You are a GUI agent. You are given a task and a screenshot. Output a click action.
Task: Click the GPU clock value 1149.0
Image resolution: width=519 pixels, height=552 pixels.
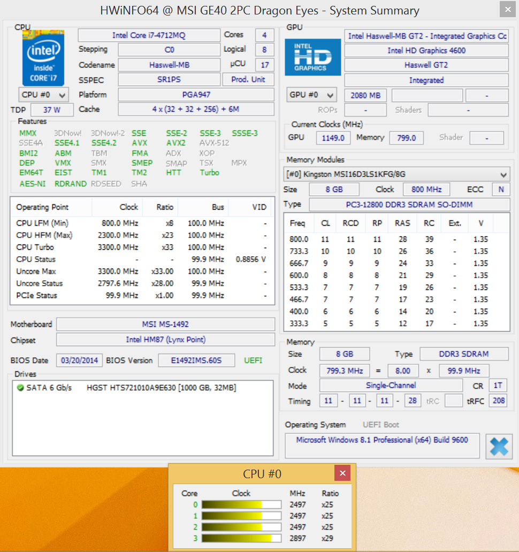[333, 137]
